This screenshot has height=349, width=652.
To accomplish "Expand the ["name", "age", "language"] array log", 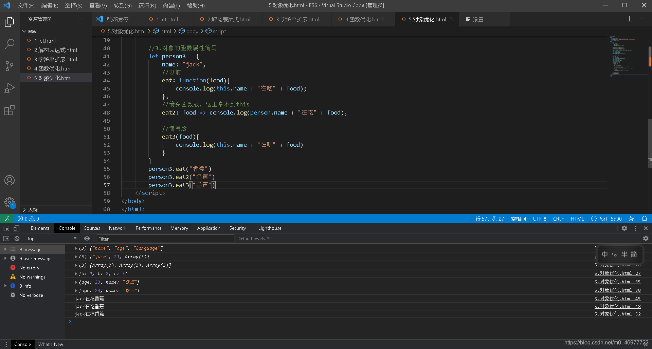I will click(76, 248).
